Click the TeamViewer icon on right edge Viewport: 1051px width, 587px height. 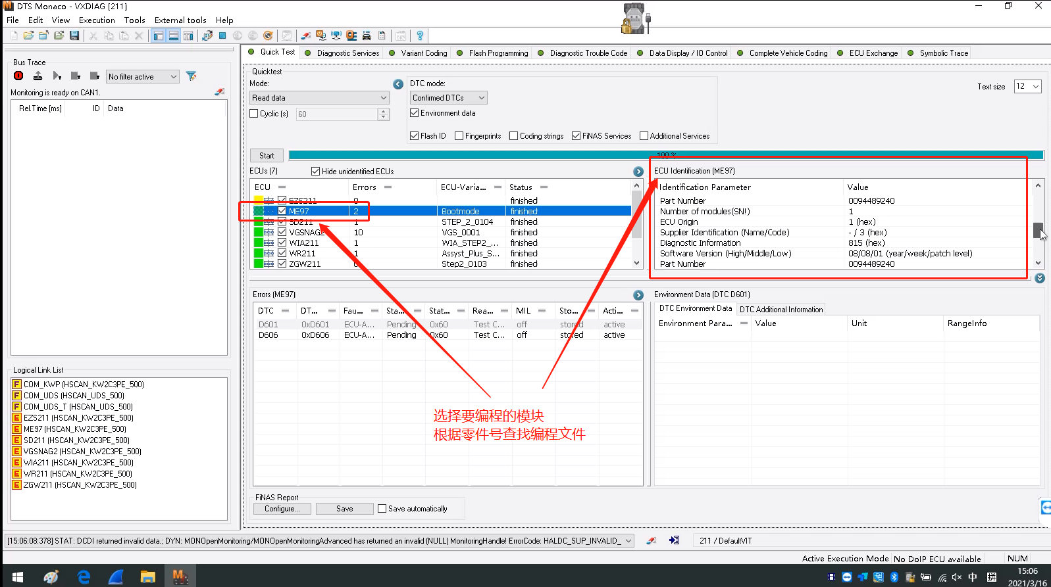(1046, 507)
